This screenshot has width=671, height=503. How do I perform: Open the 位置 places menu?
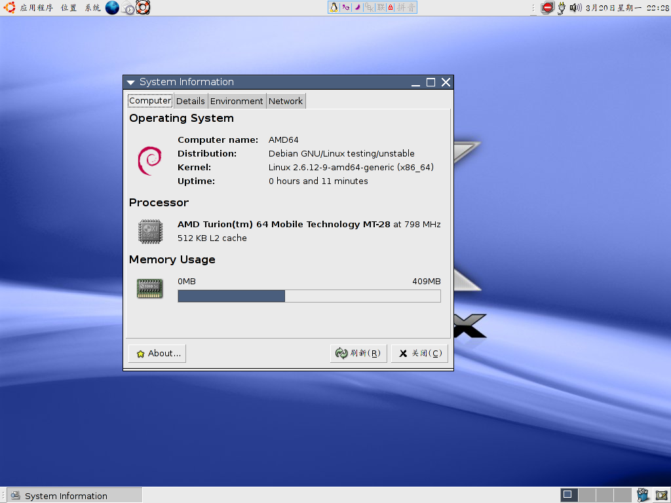68,8
